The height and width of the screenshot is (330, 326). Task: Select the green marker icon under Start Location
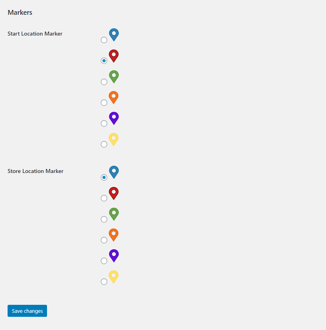pyautogui.click(x=114, y=77)
